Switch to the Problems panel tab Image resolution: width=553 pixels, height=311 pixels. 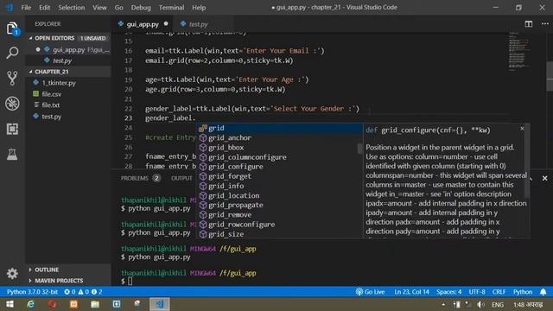point(141,178)
